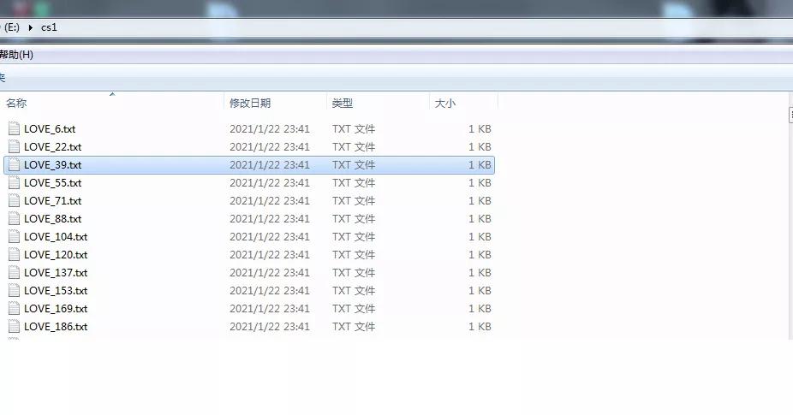This screenshot has height=415, width=793.
Task: Click the 1 KB size of LOVE_39.txt
Action: click(x=480, y=165)
